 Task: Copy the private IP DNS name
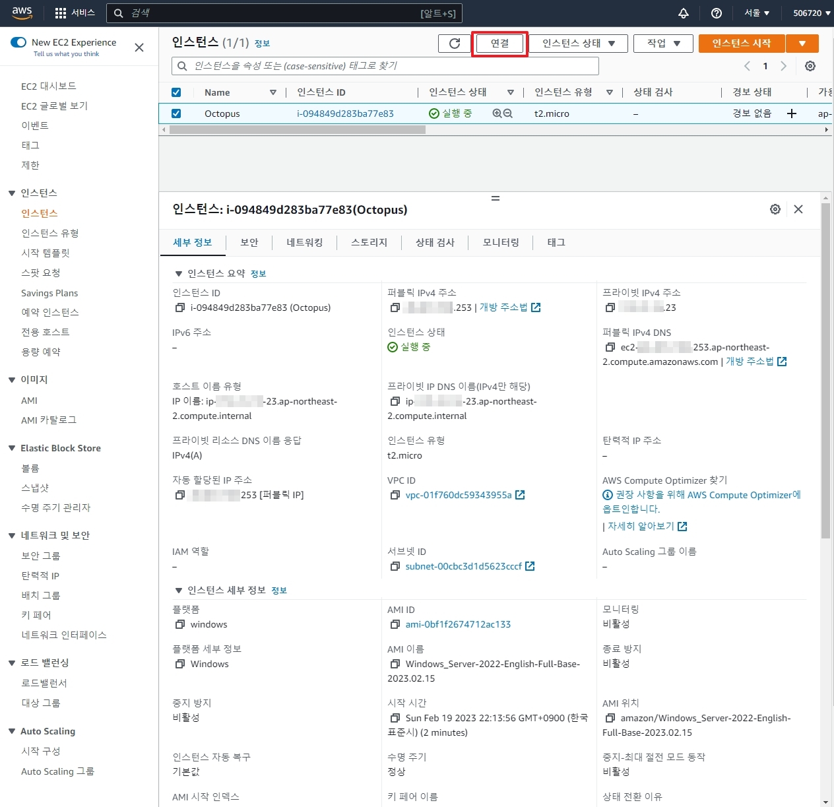point(395,402)
